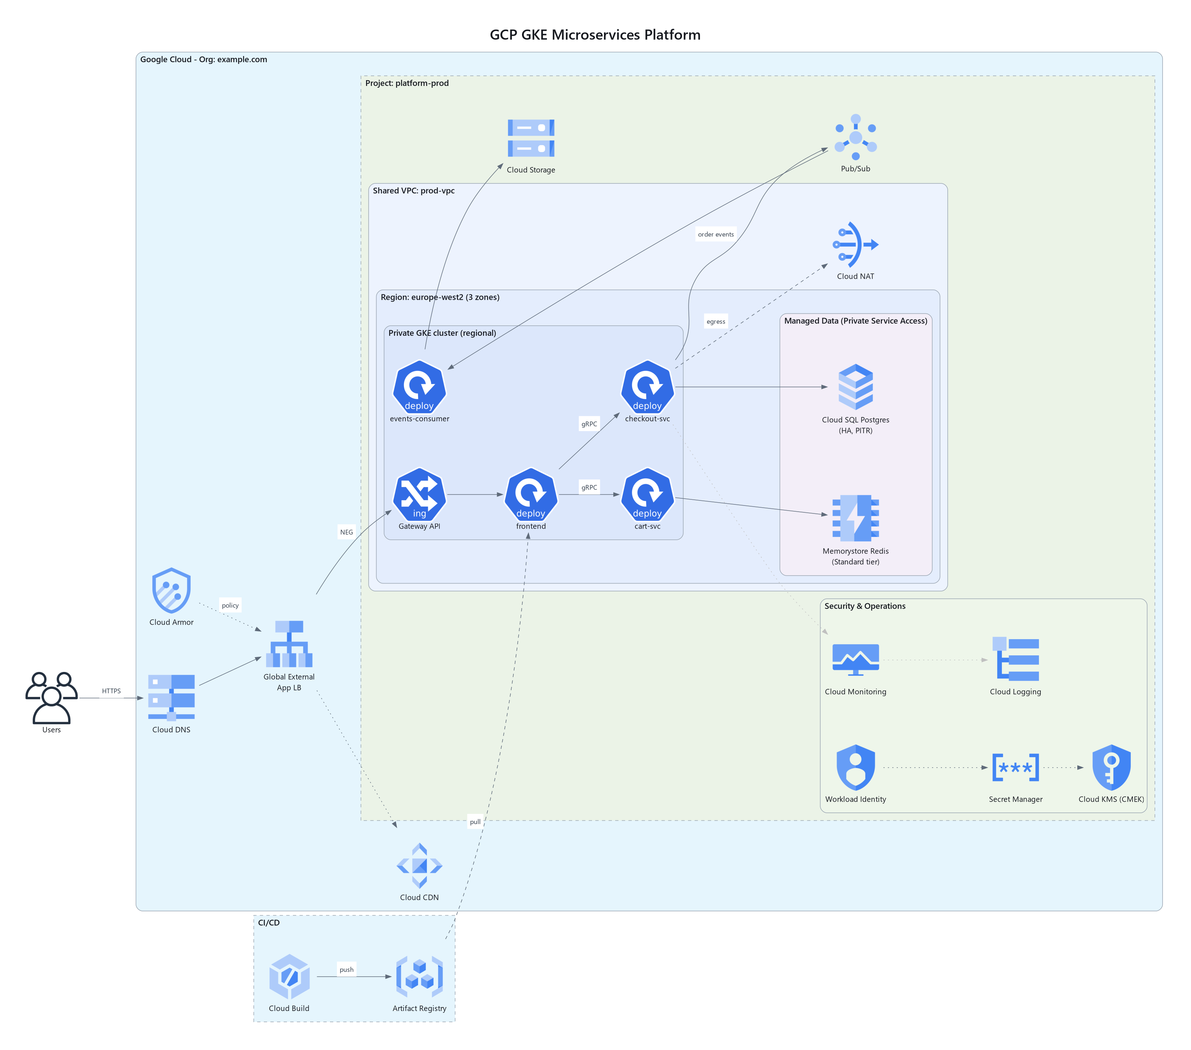This screenshot has height=1050, width=1191.
Task: Select the Gateway API ingress icon
Action: click(x=420, y=495)
